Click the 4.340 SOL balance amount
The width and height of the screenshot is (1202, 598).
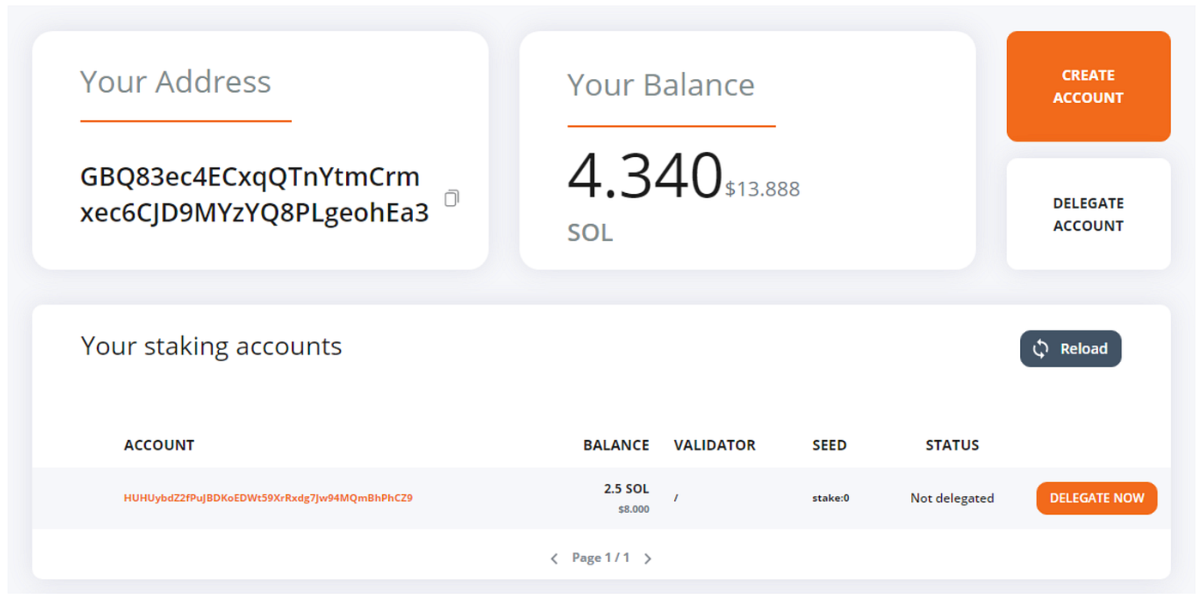click(x=644, y=176)
